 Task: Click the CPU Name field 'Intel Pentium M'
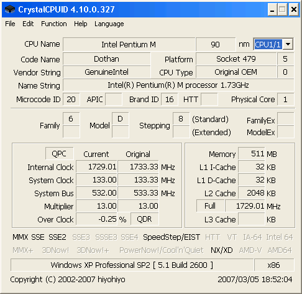pos(129,44)
